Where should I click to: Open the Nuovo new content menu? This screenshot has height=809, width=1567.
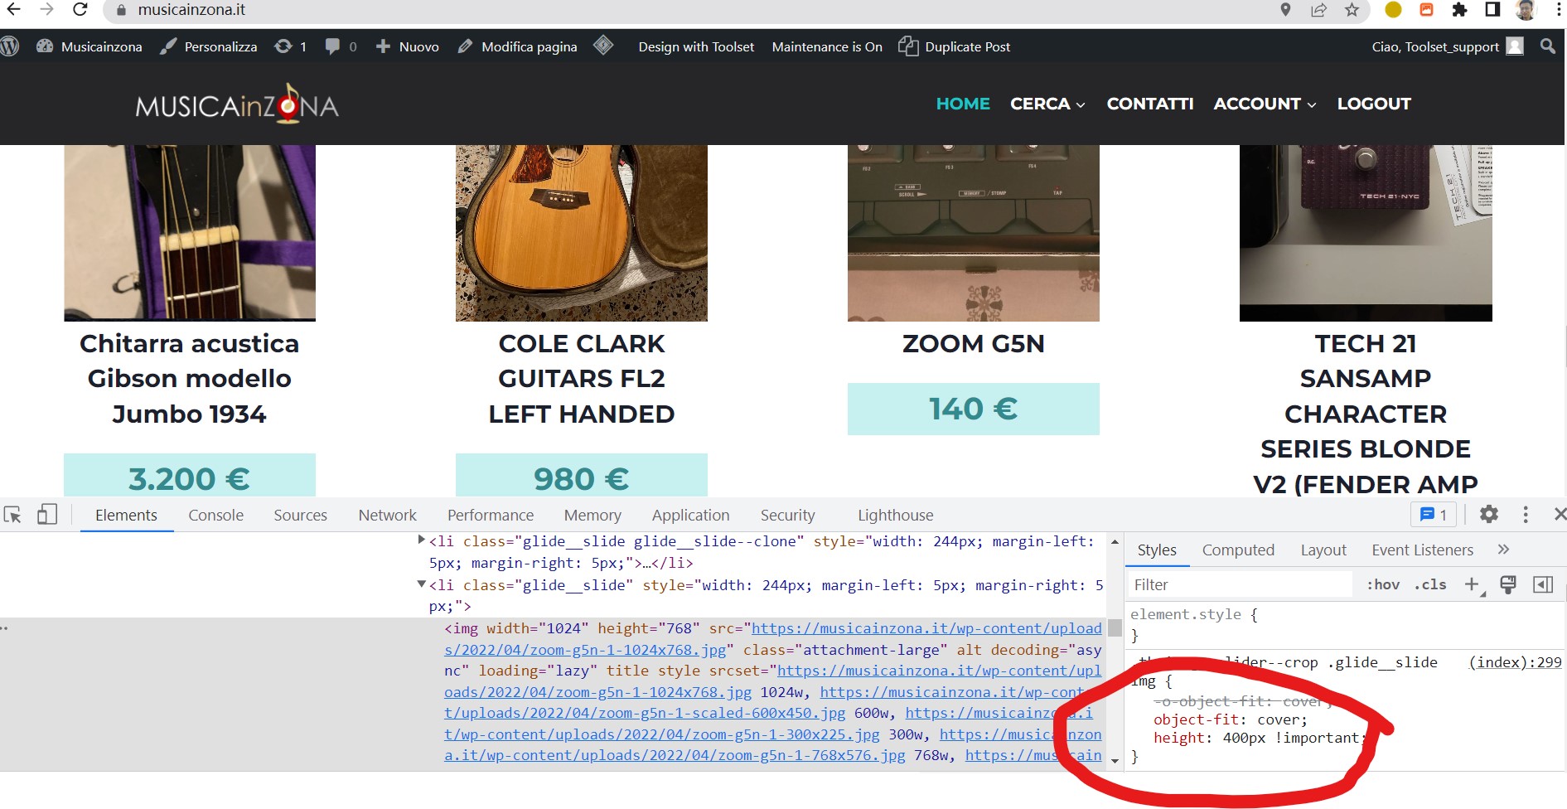(407, 46)
